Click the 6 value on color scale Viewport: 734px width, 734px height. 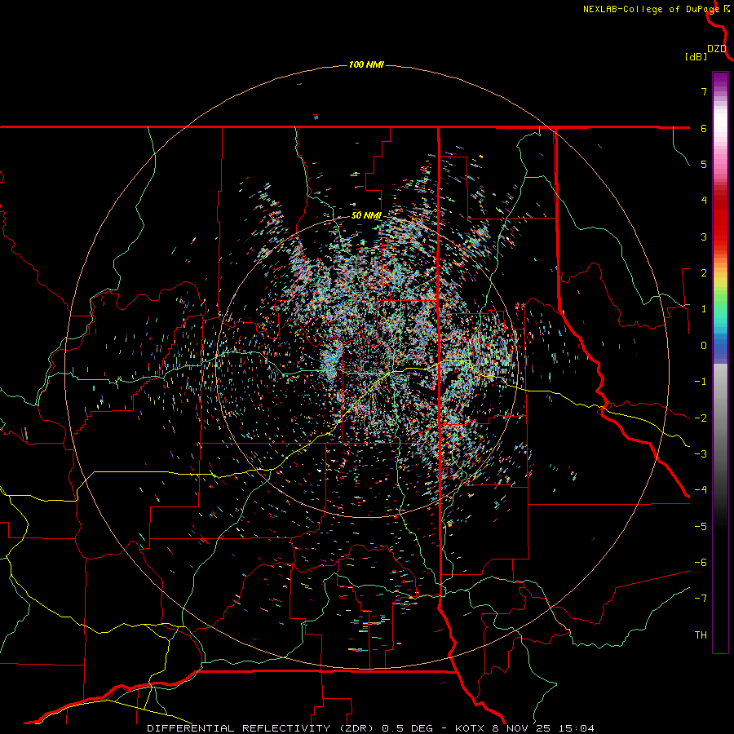tap(704, 128)
